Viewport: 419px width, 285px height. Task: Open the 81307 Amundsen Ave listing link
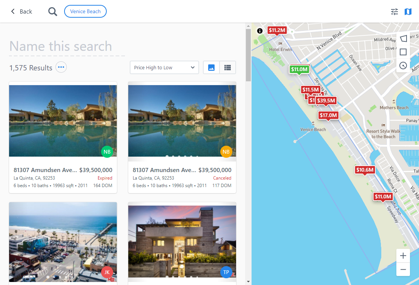(x=45, y=170)
